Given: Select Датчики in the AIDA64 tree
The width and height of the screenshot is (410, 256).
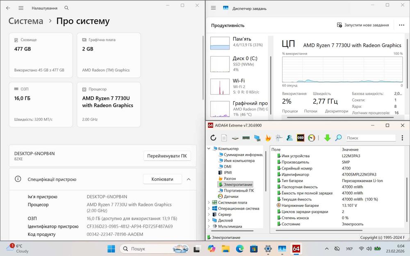Looking at the screenshot, I should click(x=228, y=197).
